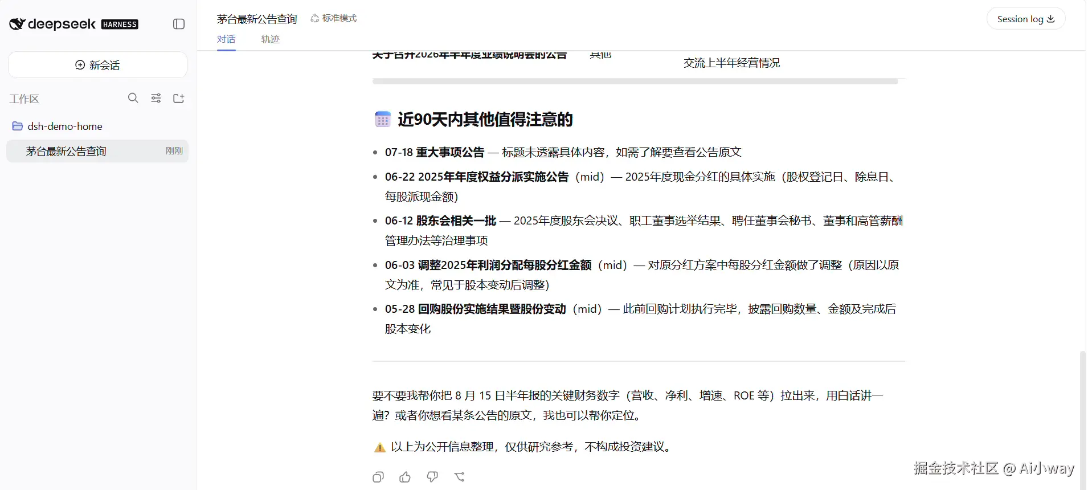This screenshot has width=1088, height=490.
Task: Click the 标准模式 mode indicator
Action: pyautogui.click(x=334, y=18)
